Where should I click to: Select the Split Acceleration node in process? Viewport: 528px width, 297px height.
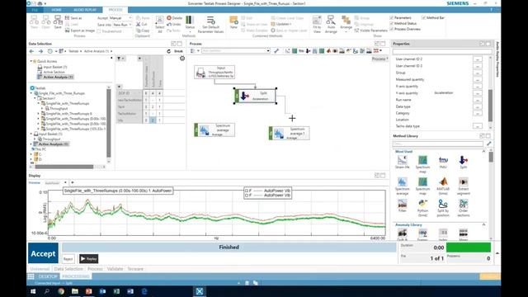click(255, 96)
